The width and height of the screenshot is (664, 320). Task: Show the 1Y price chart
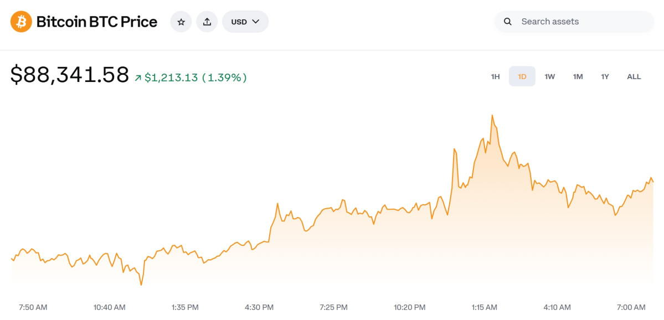tap(605, 76)
